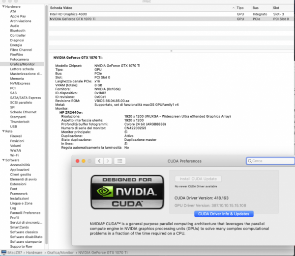Select Grafica/Monitor in the sidebar
The height and width of the screenshot is (256, 295).
(22, 64)
